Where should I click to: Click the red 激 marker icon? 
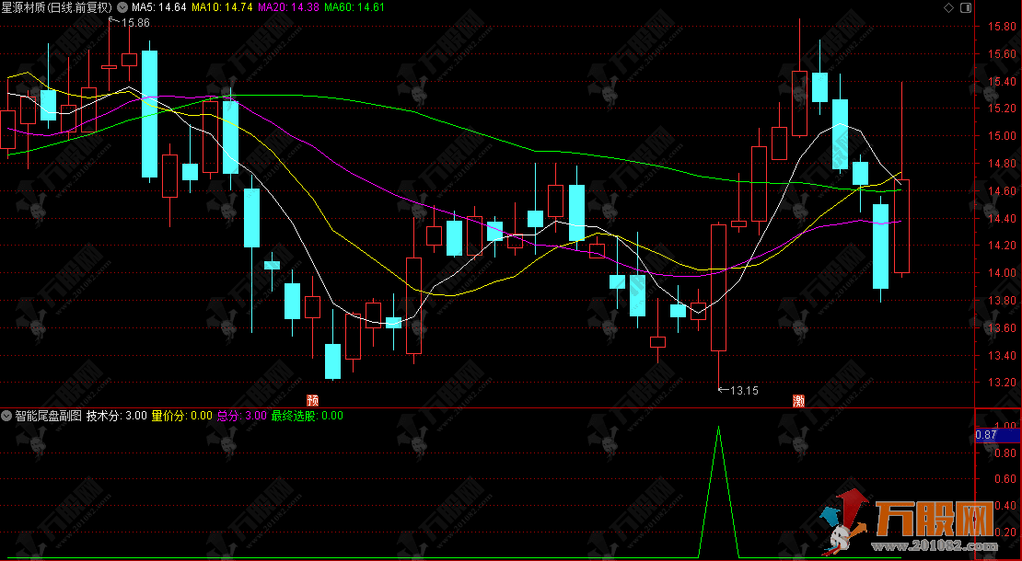(x=798, y=400)
